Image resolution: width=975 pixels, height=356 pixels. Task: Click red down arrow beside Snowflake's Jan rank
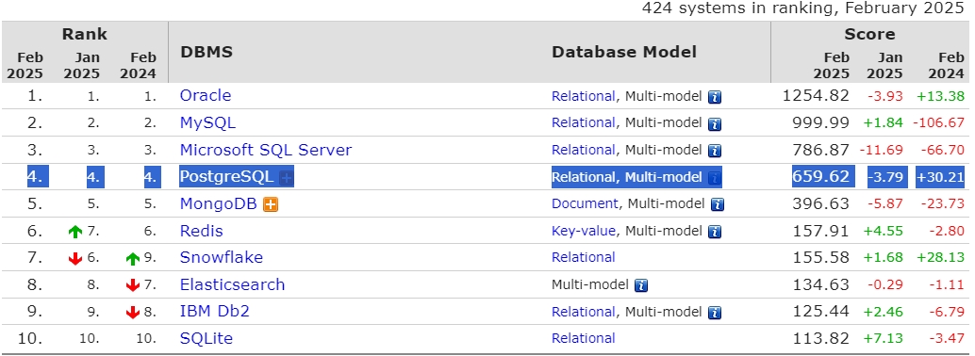click(x=75, y=258)
